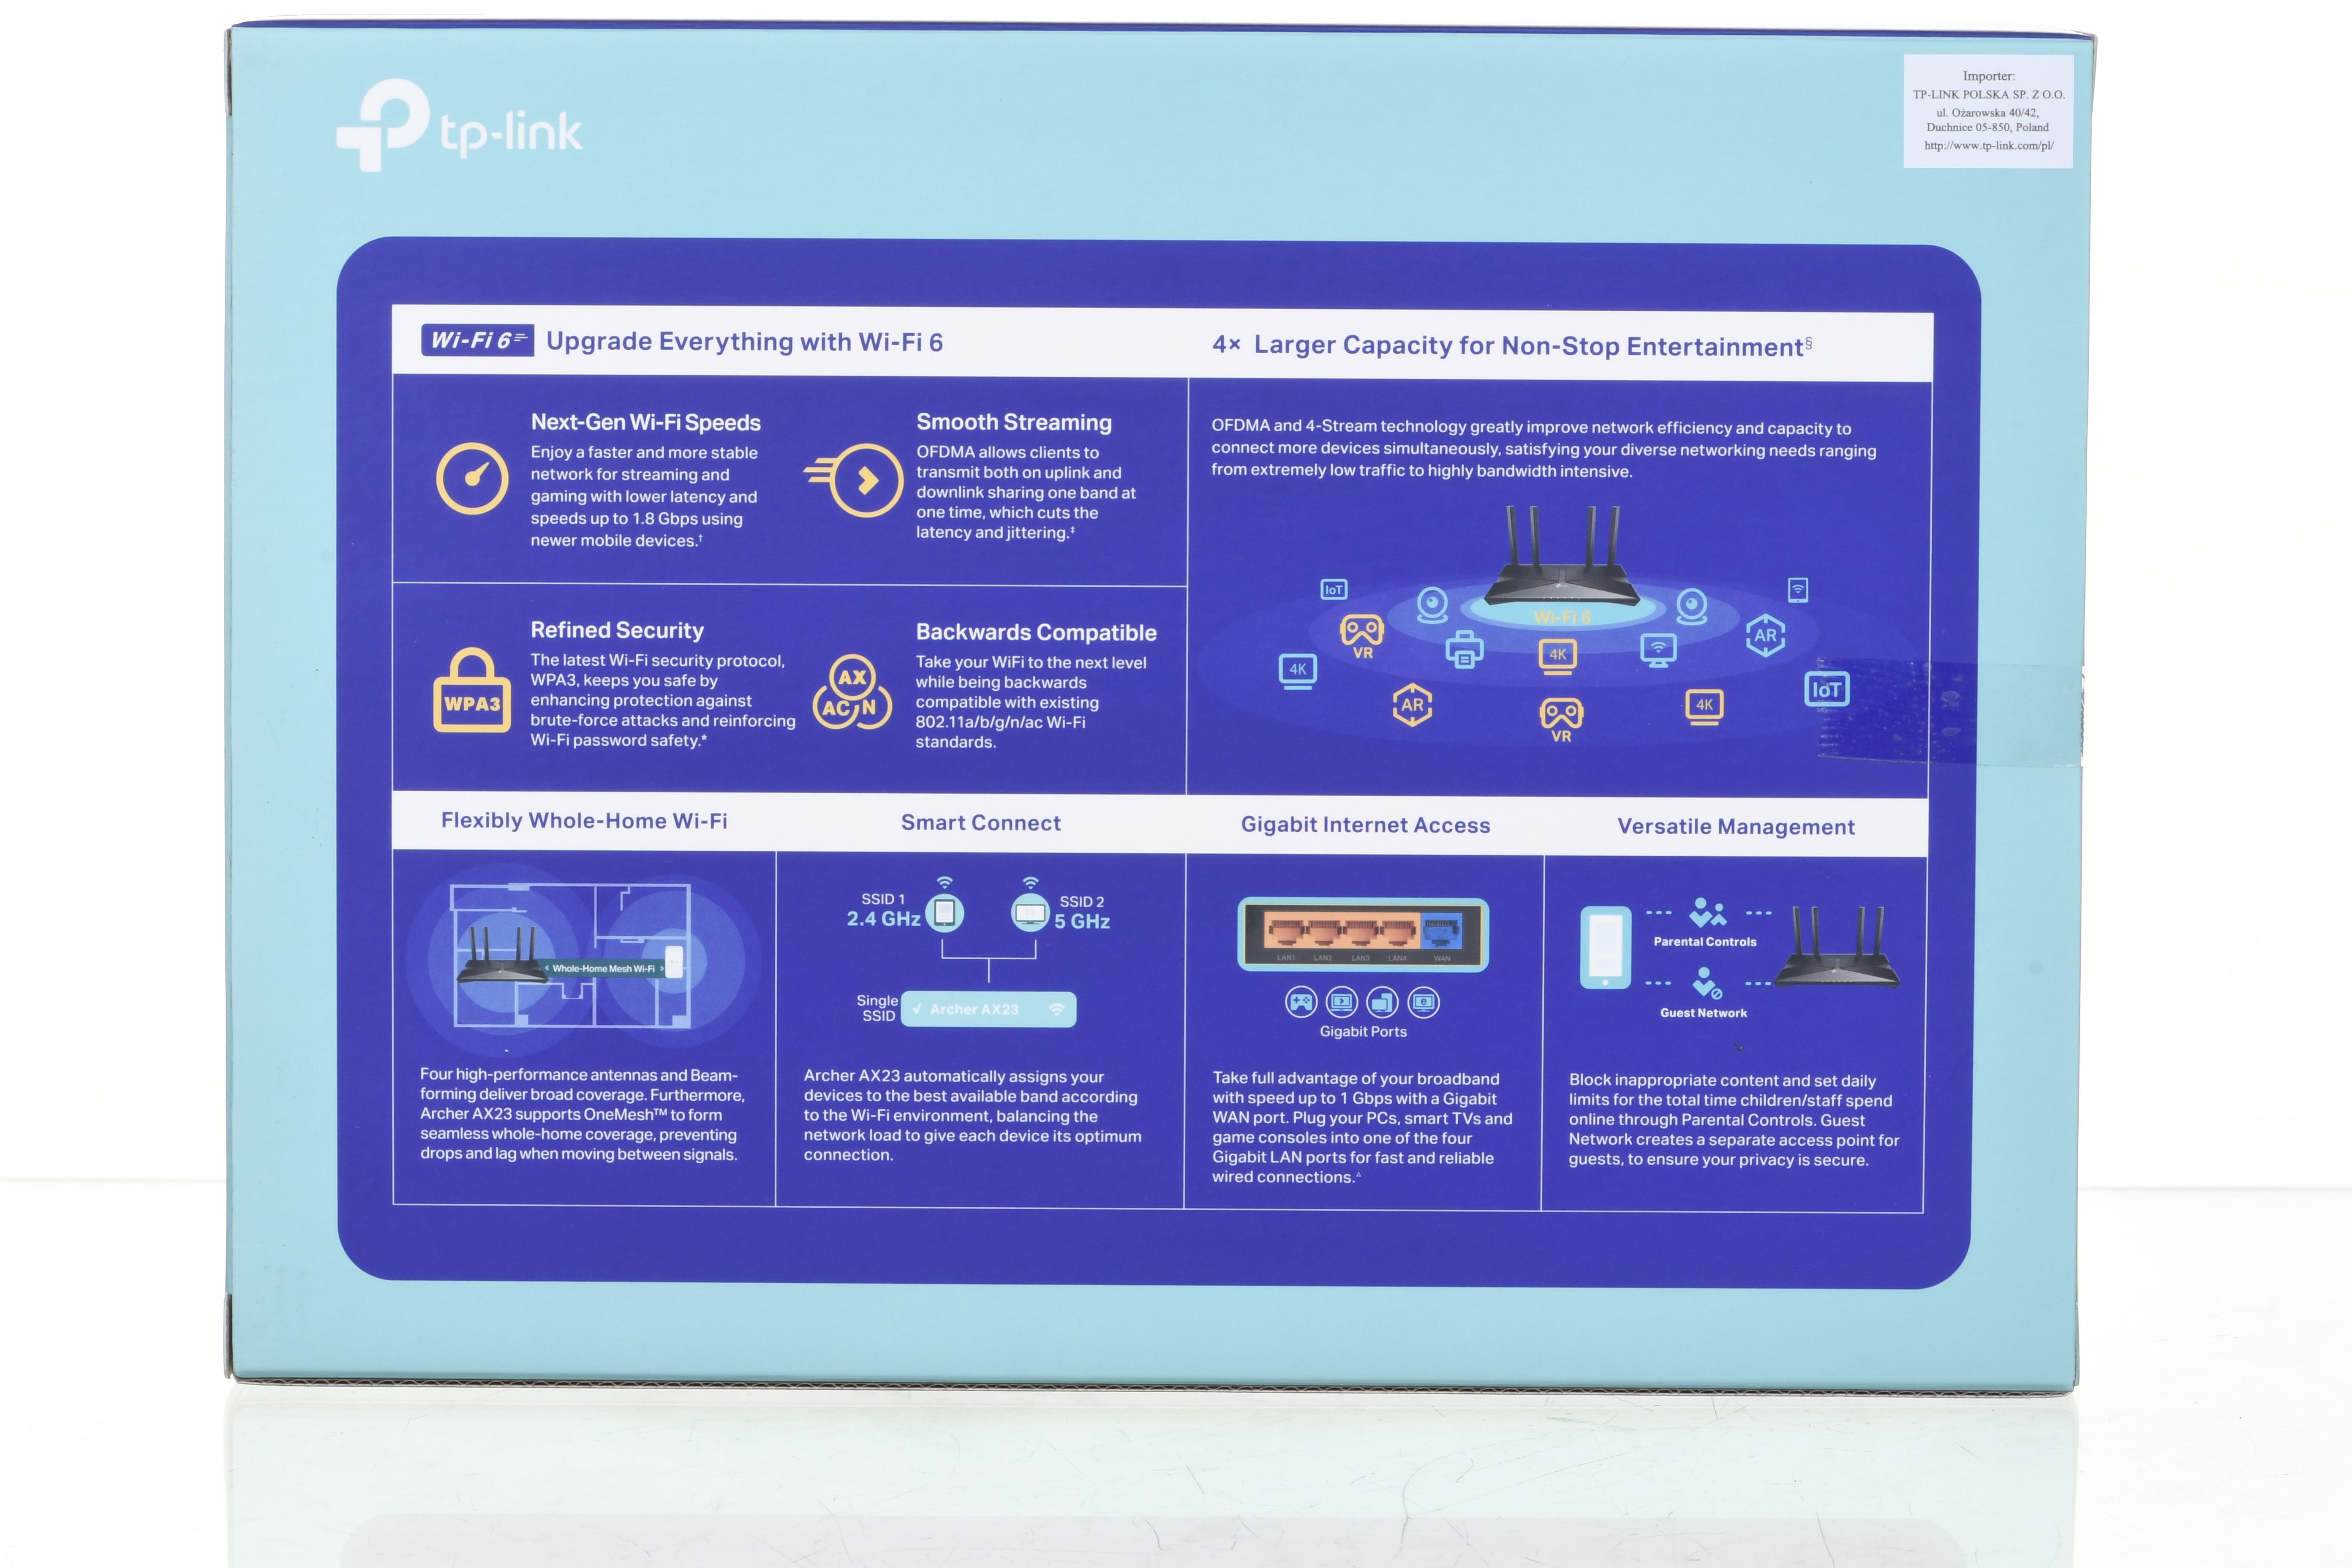
Task: Click the Versatile Management heading
Action: (1736, 827)
